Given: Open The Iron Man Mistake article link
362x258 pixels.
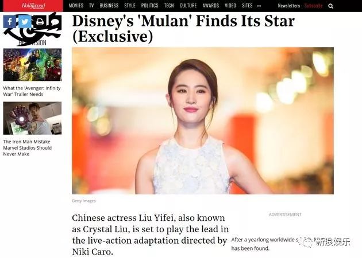Looking at the screenshot, I should 27,148.
